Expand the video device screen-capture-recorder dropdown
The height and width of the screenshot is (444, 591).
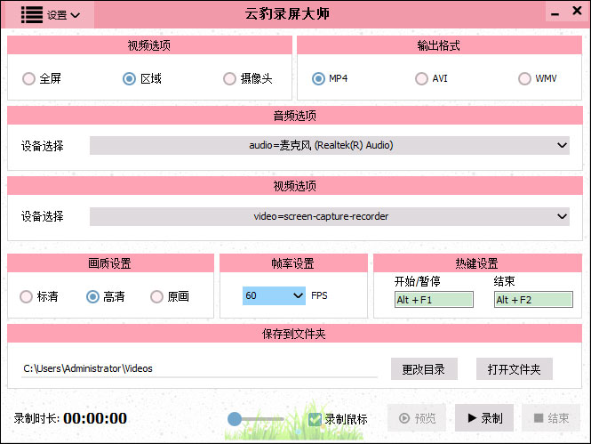tap(330, 216)
